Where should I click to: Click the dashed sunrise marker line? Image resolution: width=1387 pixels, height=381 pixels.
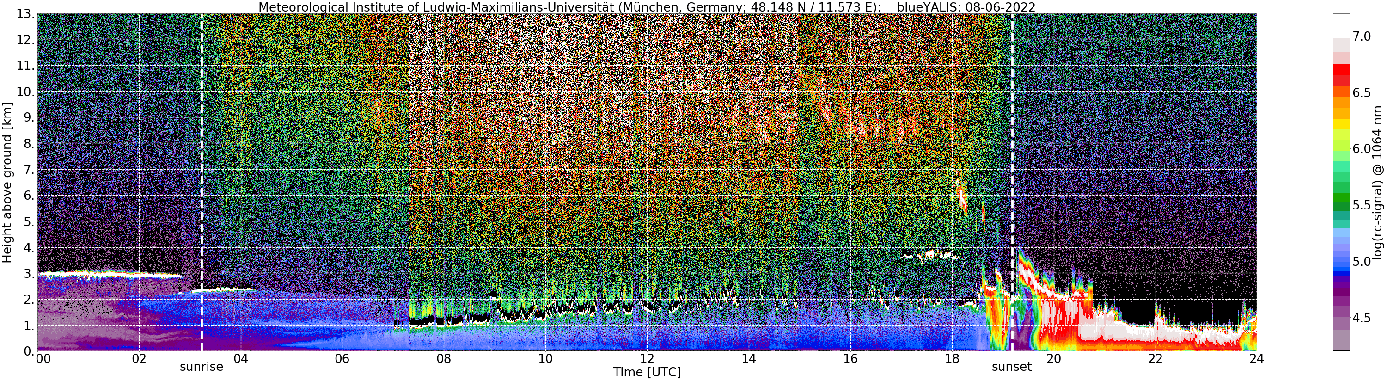click(x=202, y=182)
